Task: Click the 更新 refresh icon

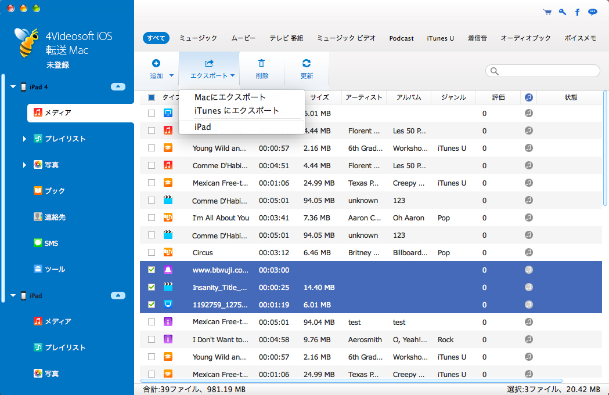Action: [x=307, y=64]
